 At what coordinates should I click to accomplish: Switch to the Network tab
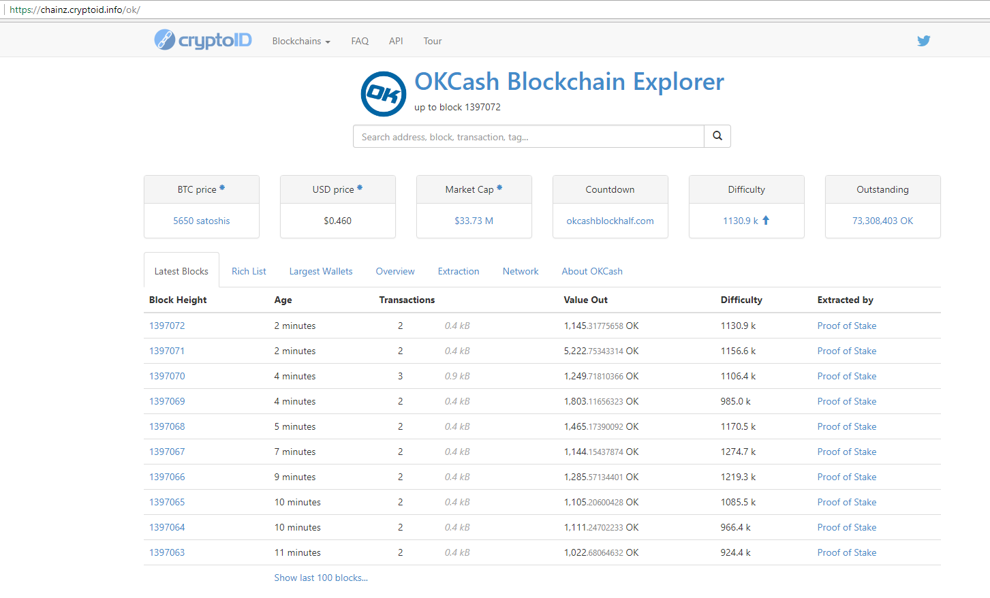[521, 271]
